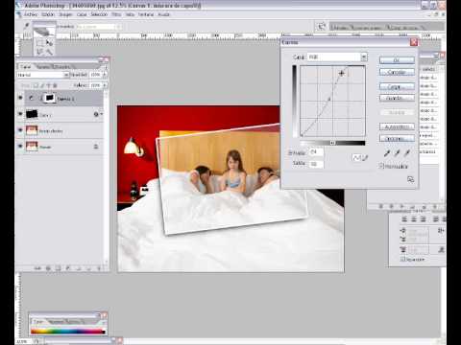Open the Archivo menu
The height and width of the screenshot is (345, 461).
tap(31, 14)
